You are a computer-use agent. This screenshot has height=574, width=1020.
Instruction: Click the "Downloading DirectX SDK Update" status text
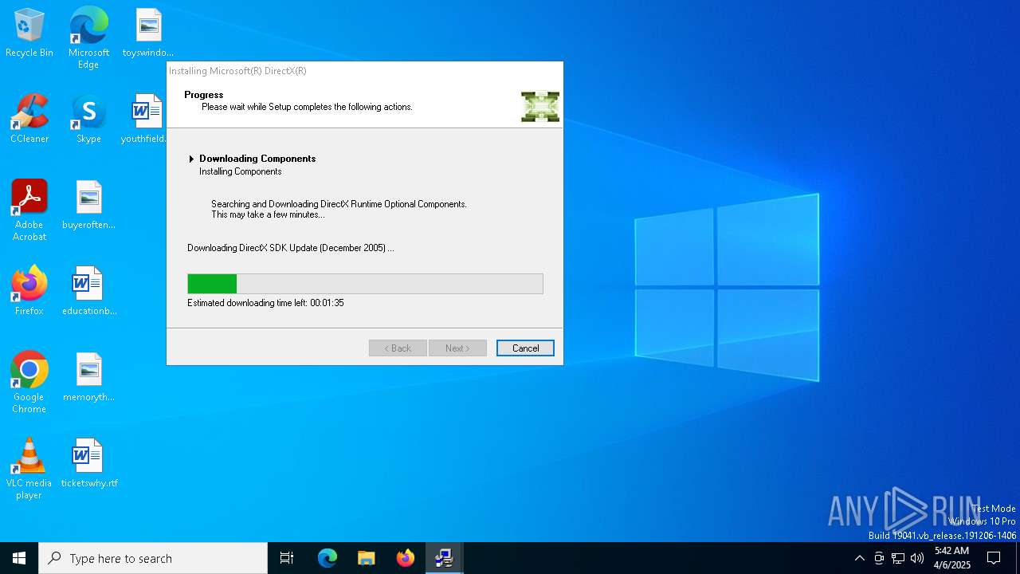[291, 248]
